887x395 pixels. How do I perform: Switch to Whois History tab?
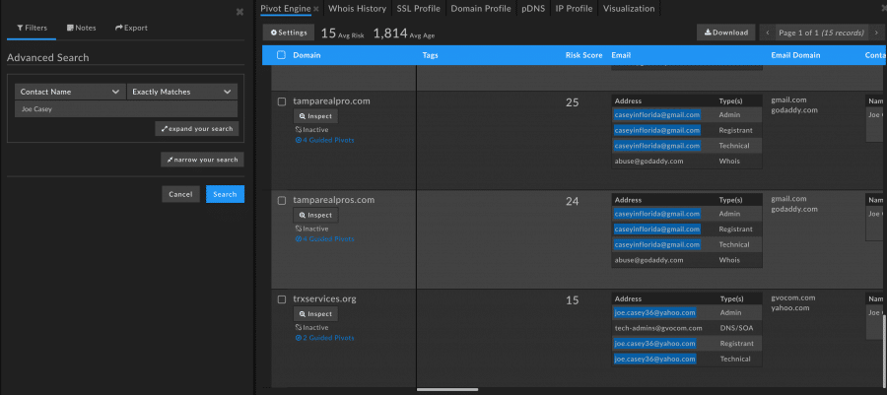[x=357, y=9]
